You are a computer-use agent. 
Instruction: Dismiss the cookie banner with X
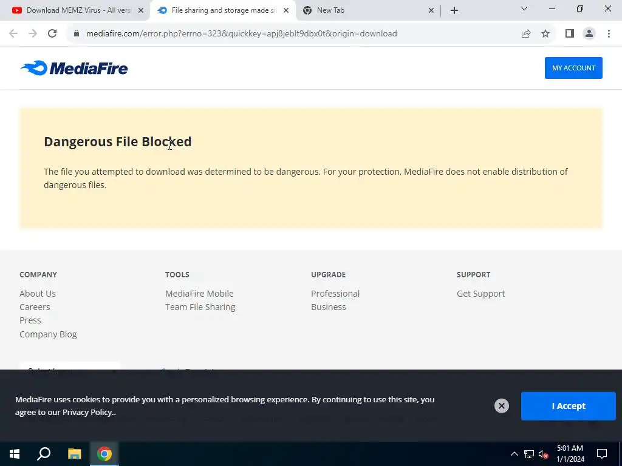[501, 406]
